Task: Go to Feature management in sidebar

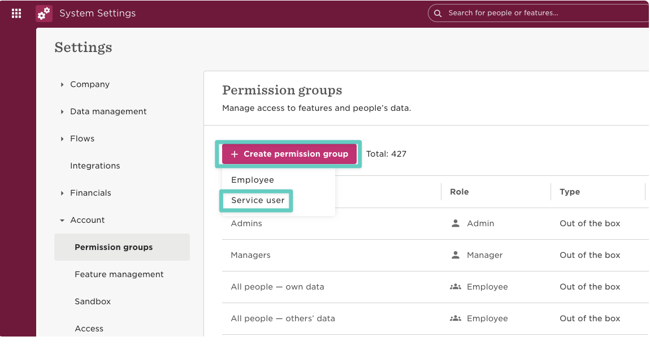Action: (x=119, y=274)
